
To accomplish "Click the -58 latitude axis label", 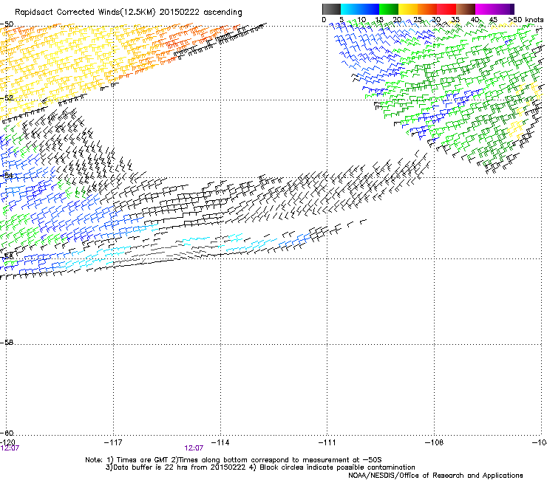I will pyautogui.click(x=7, y=343).
